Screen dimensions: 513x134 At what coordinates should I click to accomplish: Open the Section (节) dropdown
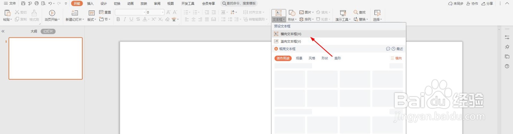click(105, 19)
